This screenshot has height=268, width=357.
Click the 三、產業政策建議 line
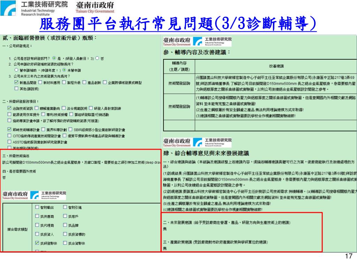tap(215, 242)
